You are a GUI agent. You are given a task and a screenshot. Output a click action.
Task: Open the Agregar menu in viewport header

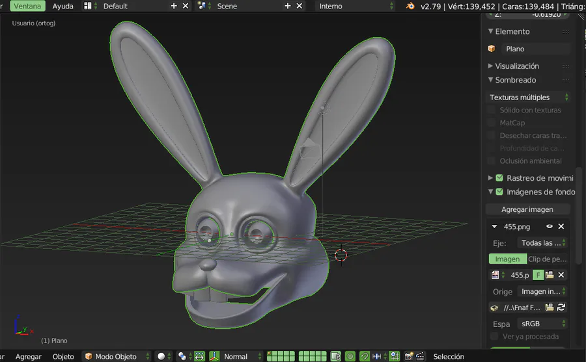[29, 356]
